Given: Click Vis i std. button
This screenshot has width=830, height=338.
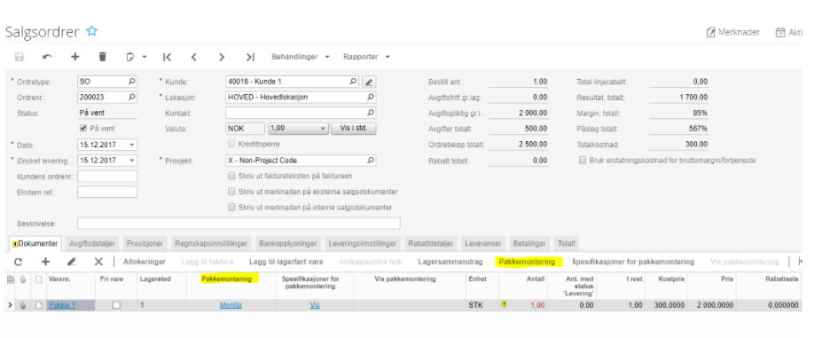Looking at the screenshot, I should [x=354, y=129].
